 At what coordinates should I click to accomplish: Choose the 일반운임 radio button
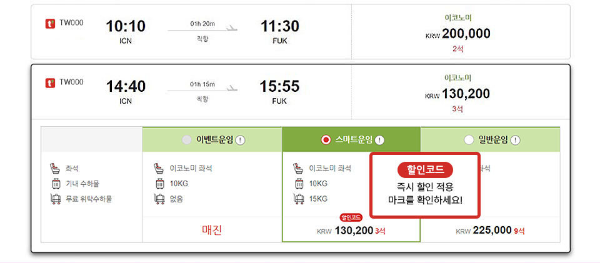coord(469,140)
